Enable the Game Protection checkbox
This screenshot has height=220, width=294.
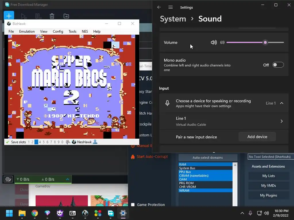pyautogui.click(x=133, y=205)
